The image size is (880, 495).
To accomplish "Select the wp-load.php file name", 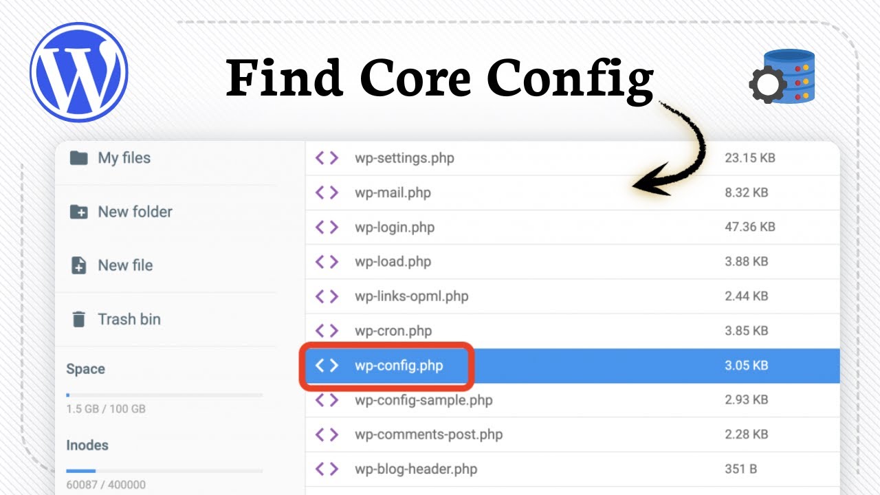I will pos(393,261).
